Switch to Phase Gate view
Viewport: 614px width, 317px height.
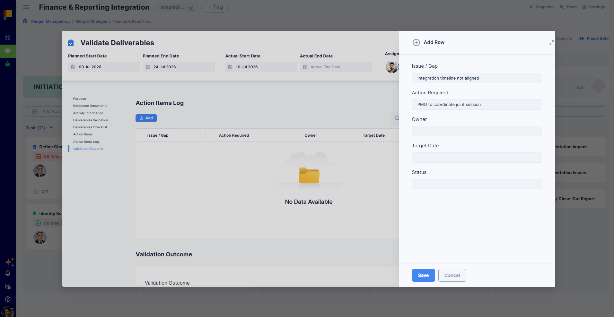pyautogui.click(x=594, y=39)
